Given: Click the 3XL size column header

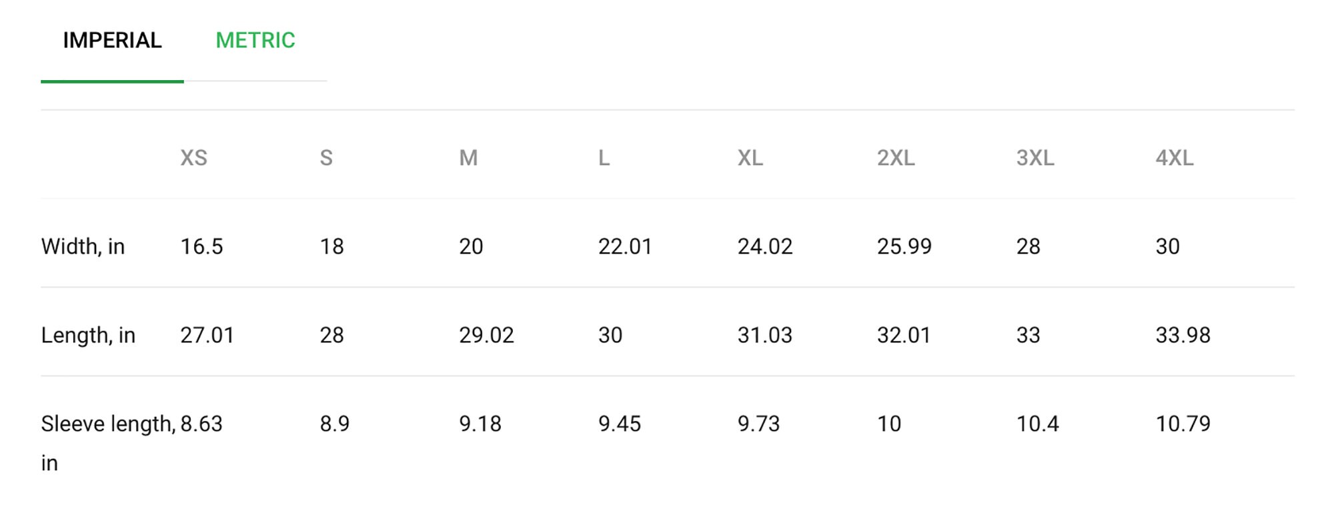Looking at the screenshot, I should [x=1035, y=158].
